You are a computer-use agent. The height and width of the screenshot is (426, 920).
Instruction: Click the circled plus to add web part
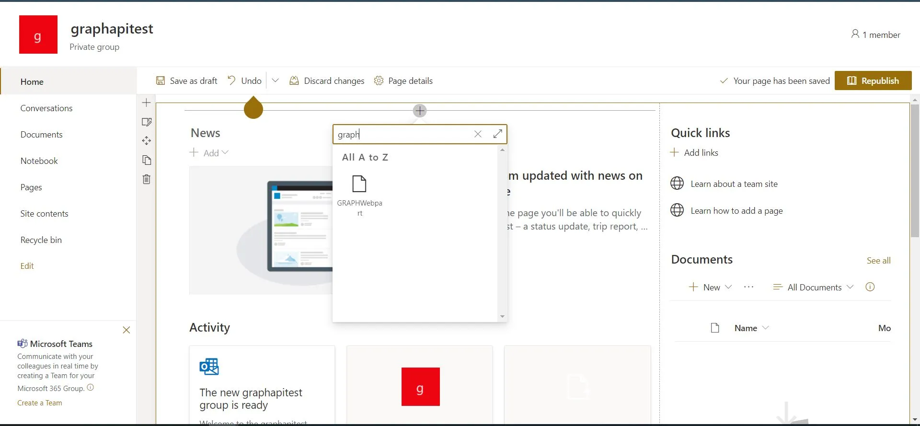(420, 111)
